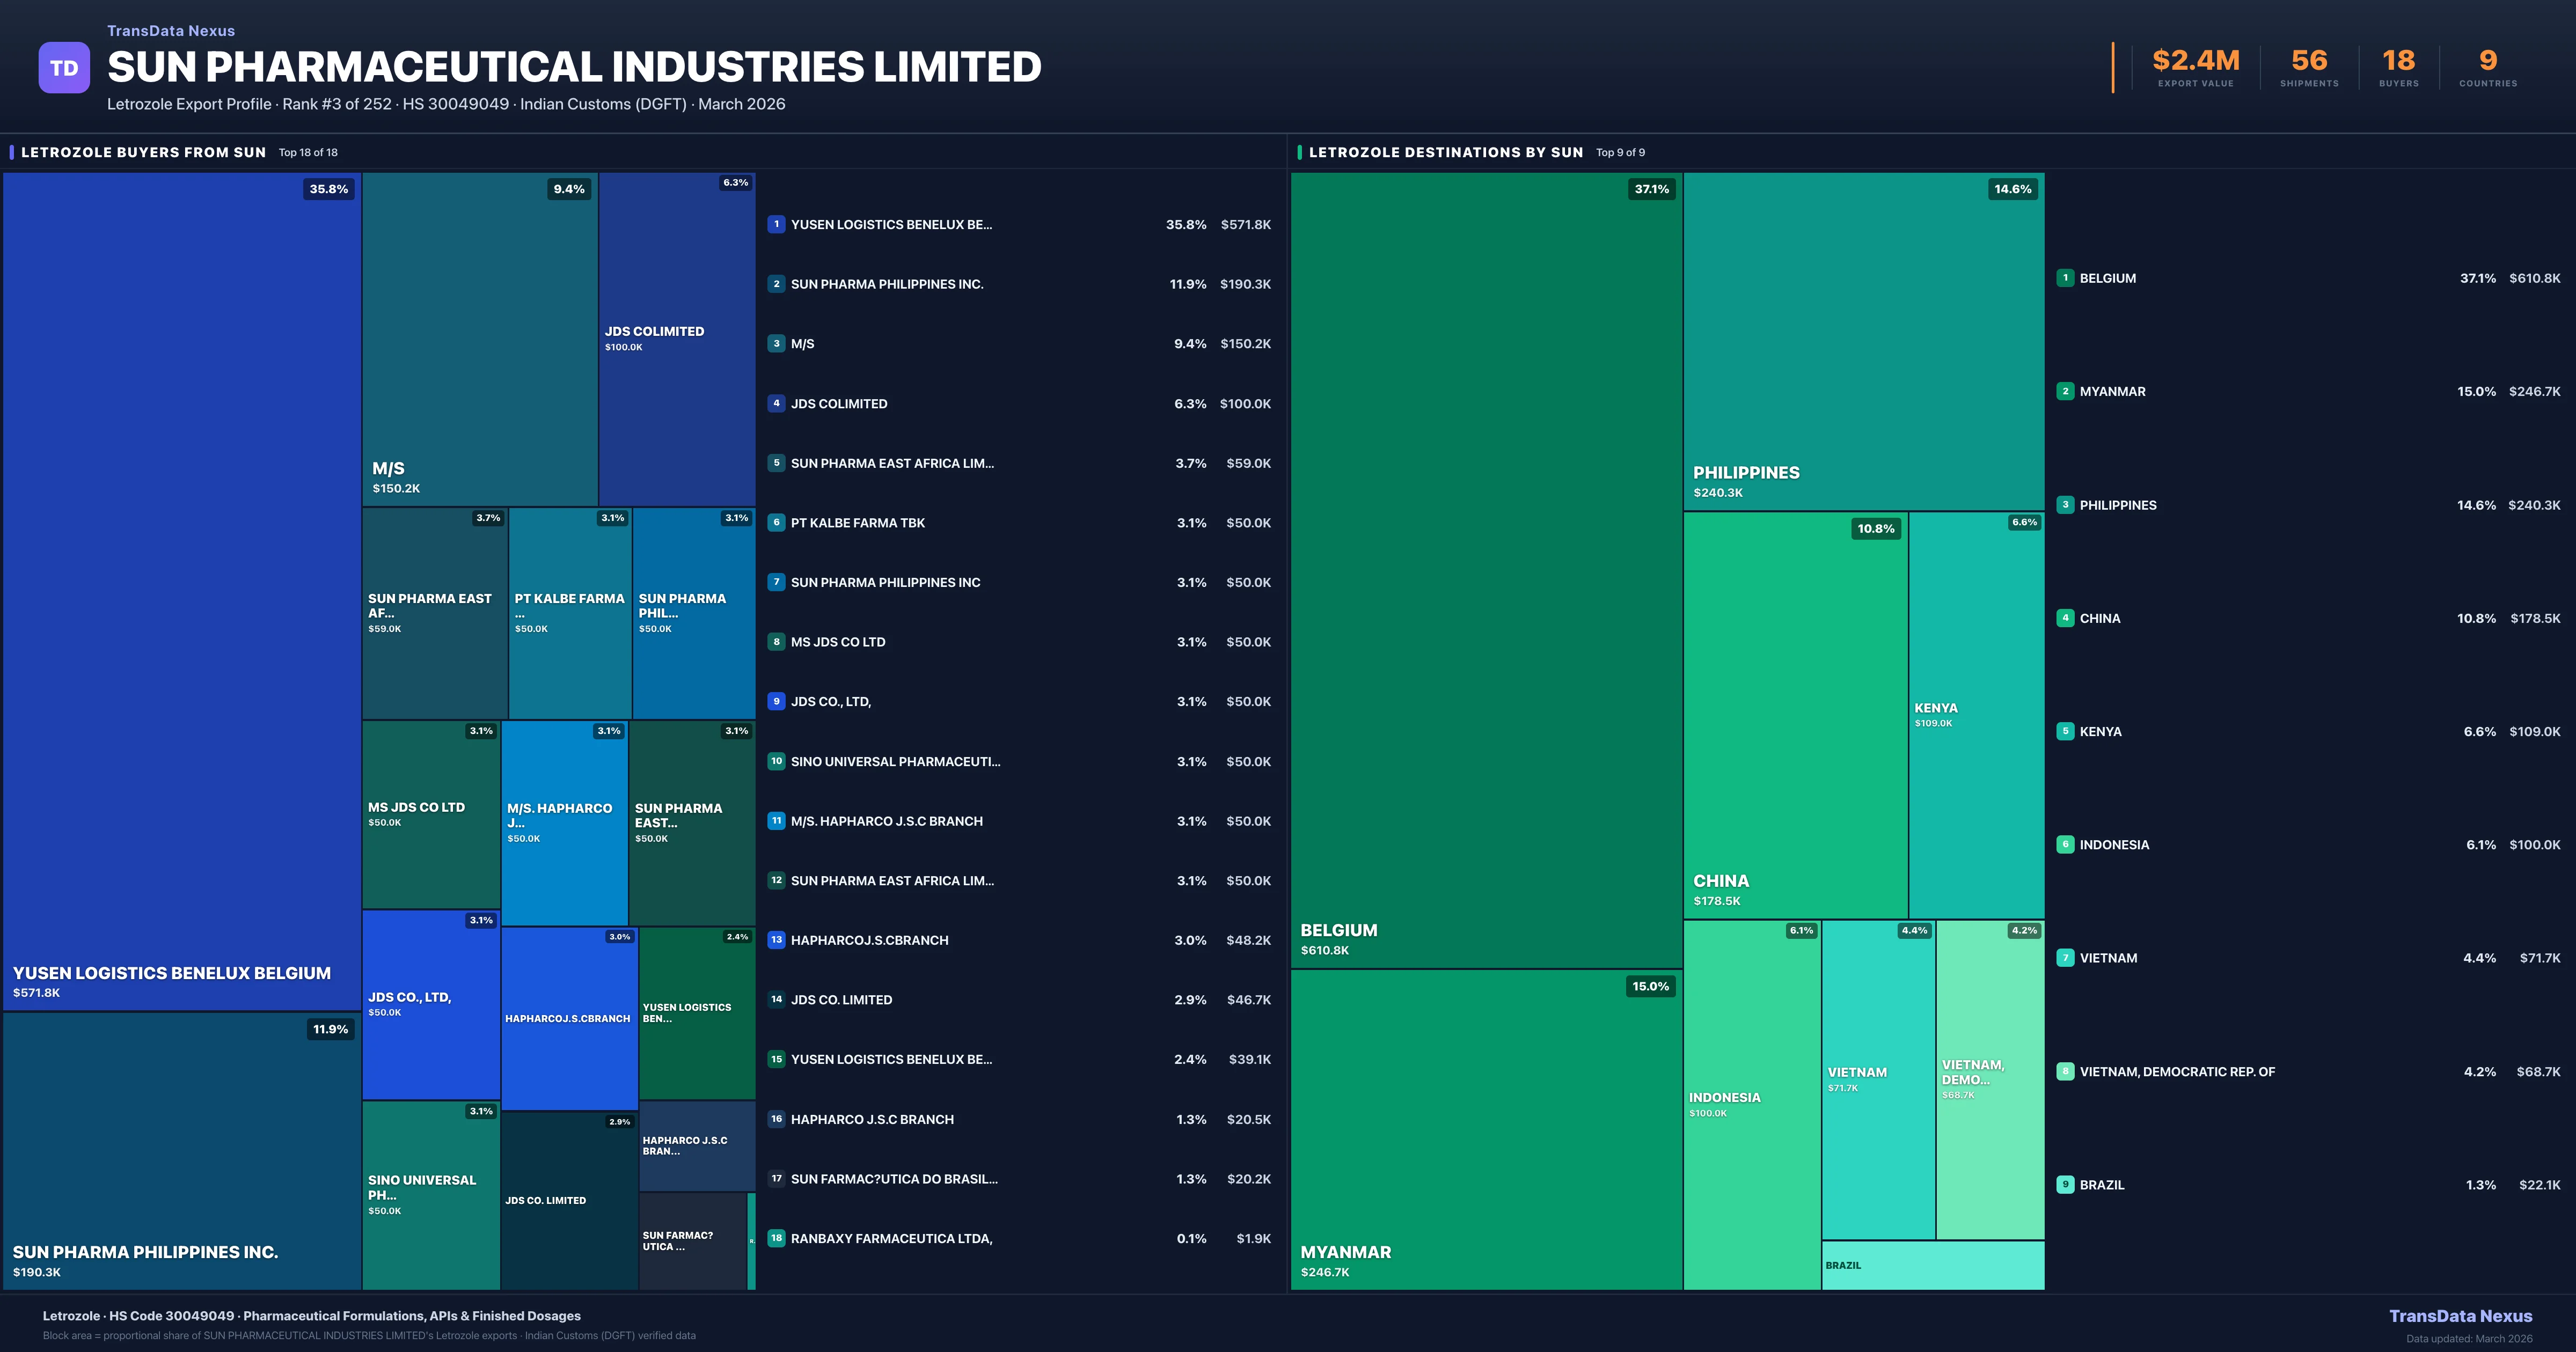
Task: Open the TransData Nexus link at top left
Action: [x=170, y=30]
